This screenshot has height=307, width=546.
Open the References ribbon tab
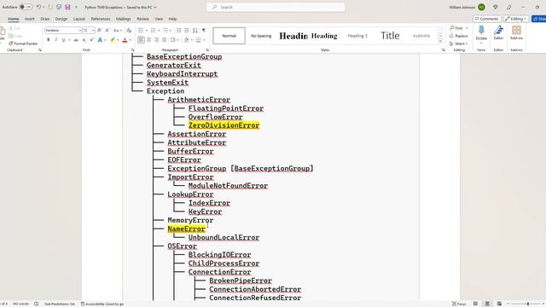point(101,19)
